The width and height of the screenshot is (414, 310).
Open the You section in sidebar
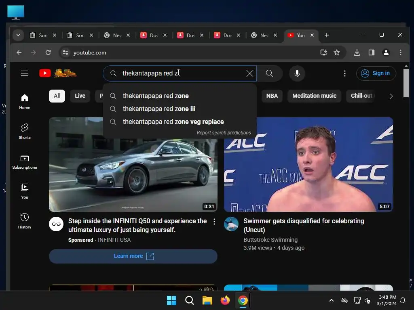pyautogui.click(x=25, y=191)
